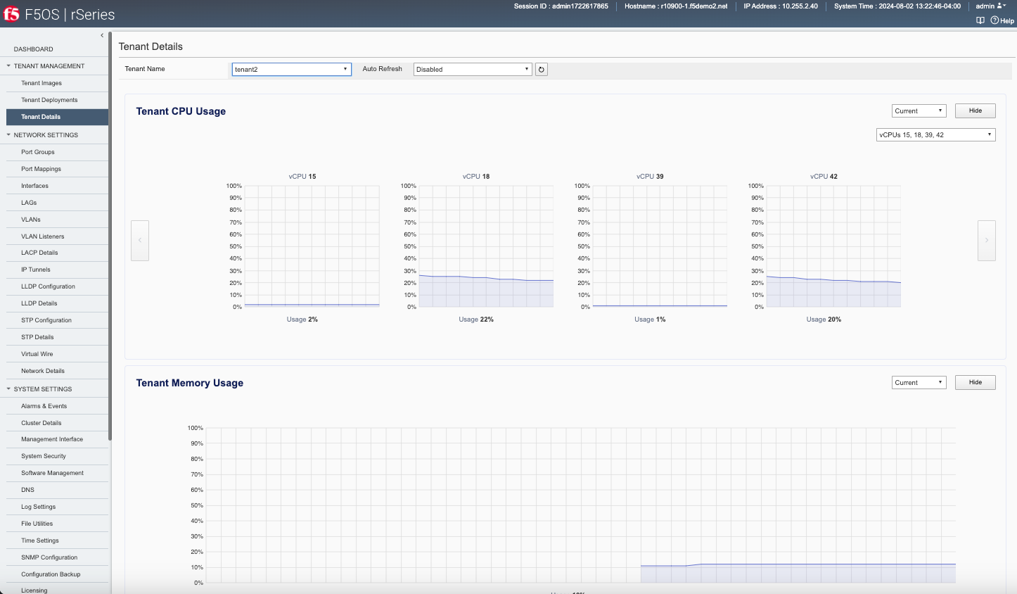Open STP Details page
The image size is (1017, 594).
pyautogui.click(x=57, y=337)
